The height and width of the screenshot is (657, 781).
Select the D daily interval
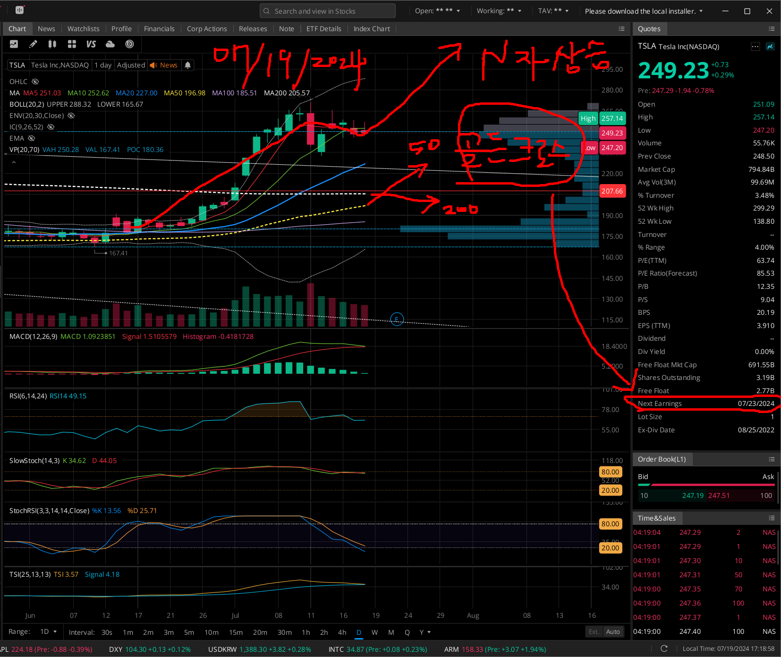point(359,632)
